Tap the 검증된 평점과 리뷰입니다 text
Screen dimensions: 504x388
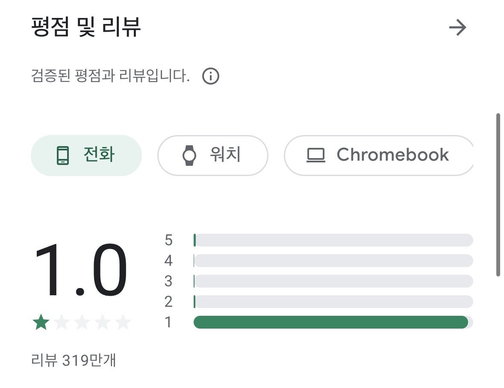[x=110, y=77]
